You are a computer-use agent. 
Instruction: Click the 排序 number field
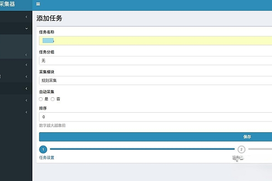[x=155, y=117]
